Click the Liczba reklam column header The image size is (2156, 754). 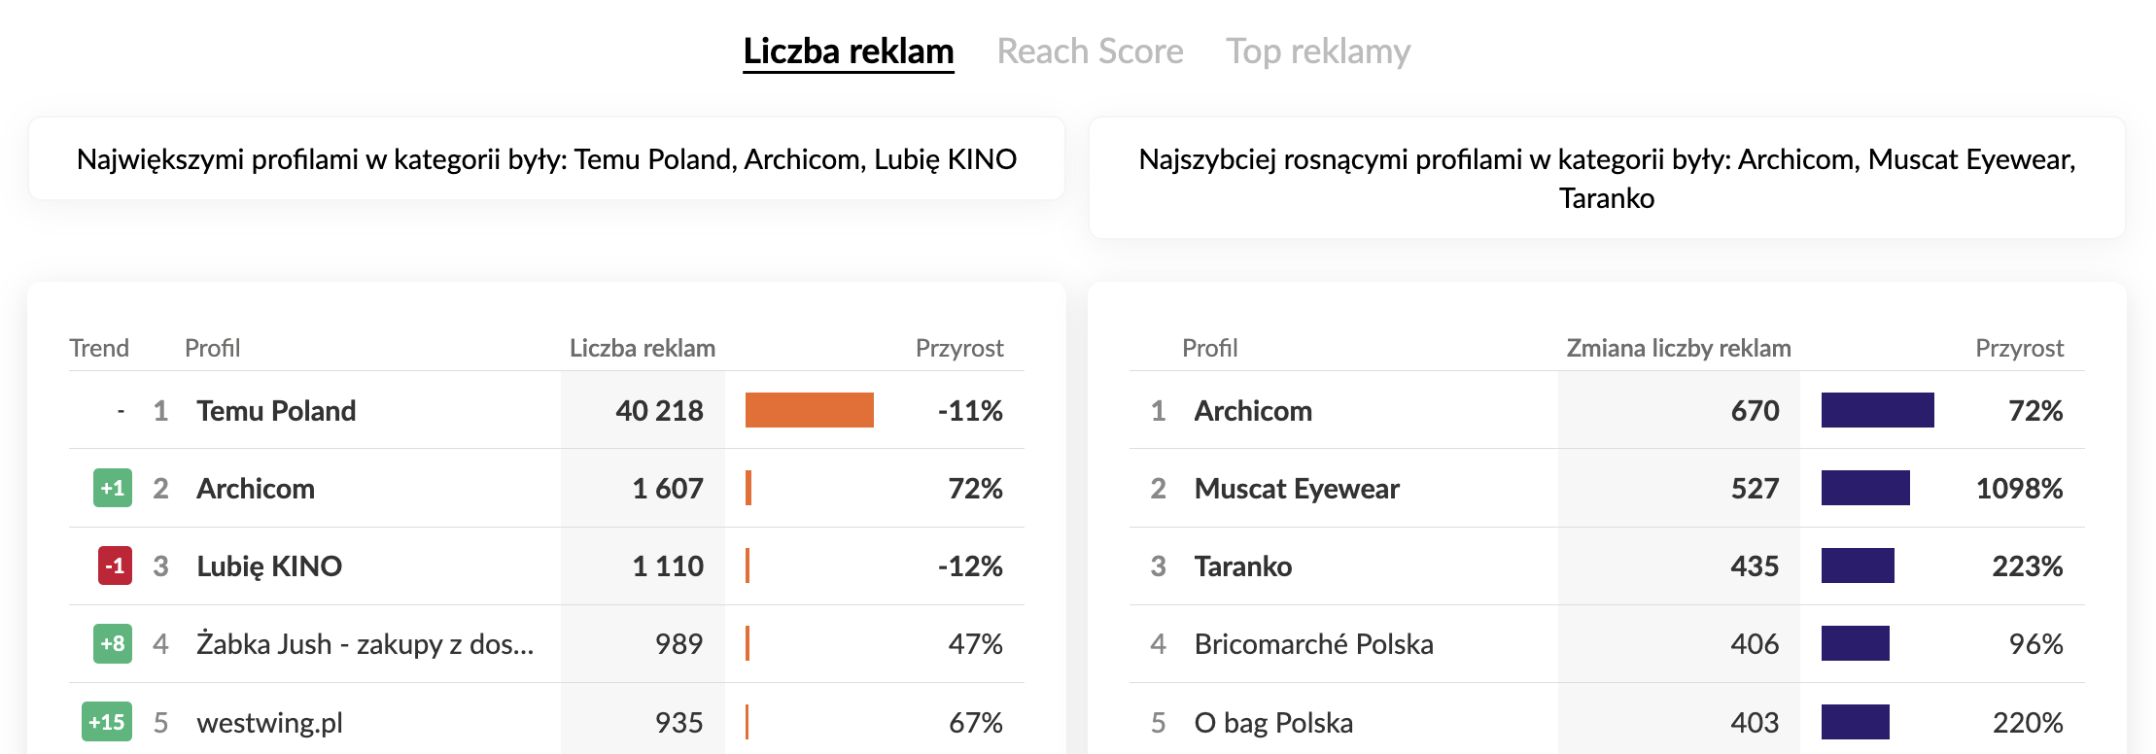click(x=642, y=348)
